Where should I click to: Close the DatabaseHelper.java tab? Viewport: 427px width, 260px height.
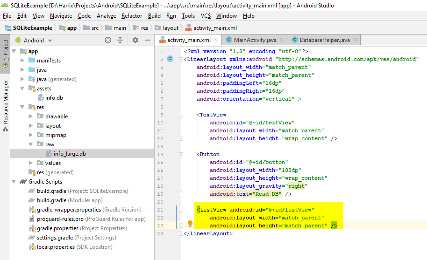click(x=355, y=40)
